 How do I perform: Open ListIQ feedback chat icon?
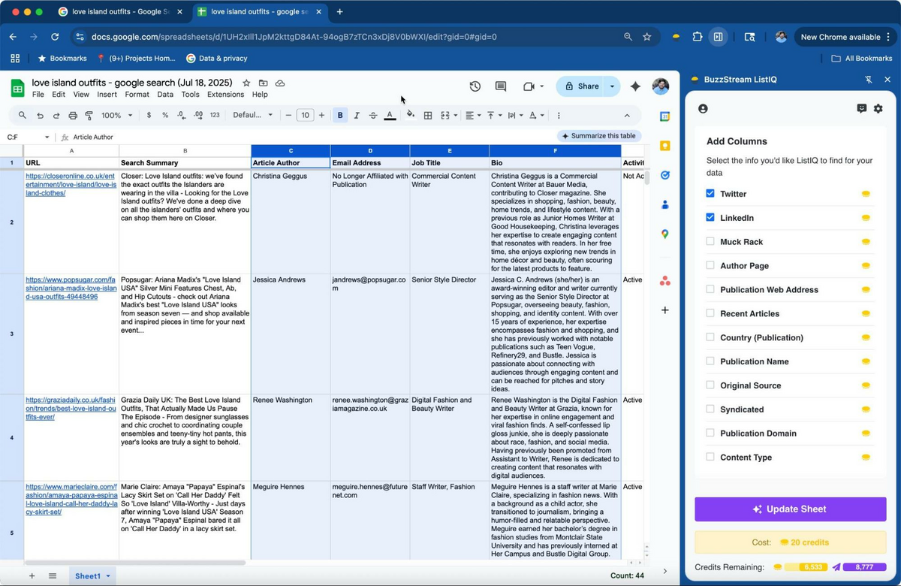click(862, 108)
